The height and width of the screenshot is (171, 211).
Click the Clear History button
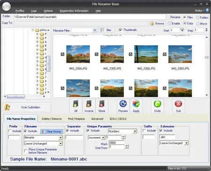click(52, 132)
